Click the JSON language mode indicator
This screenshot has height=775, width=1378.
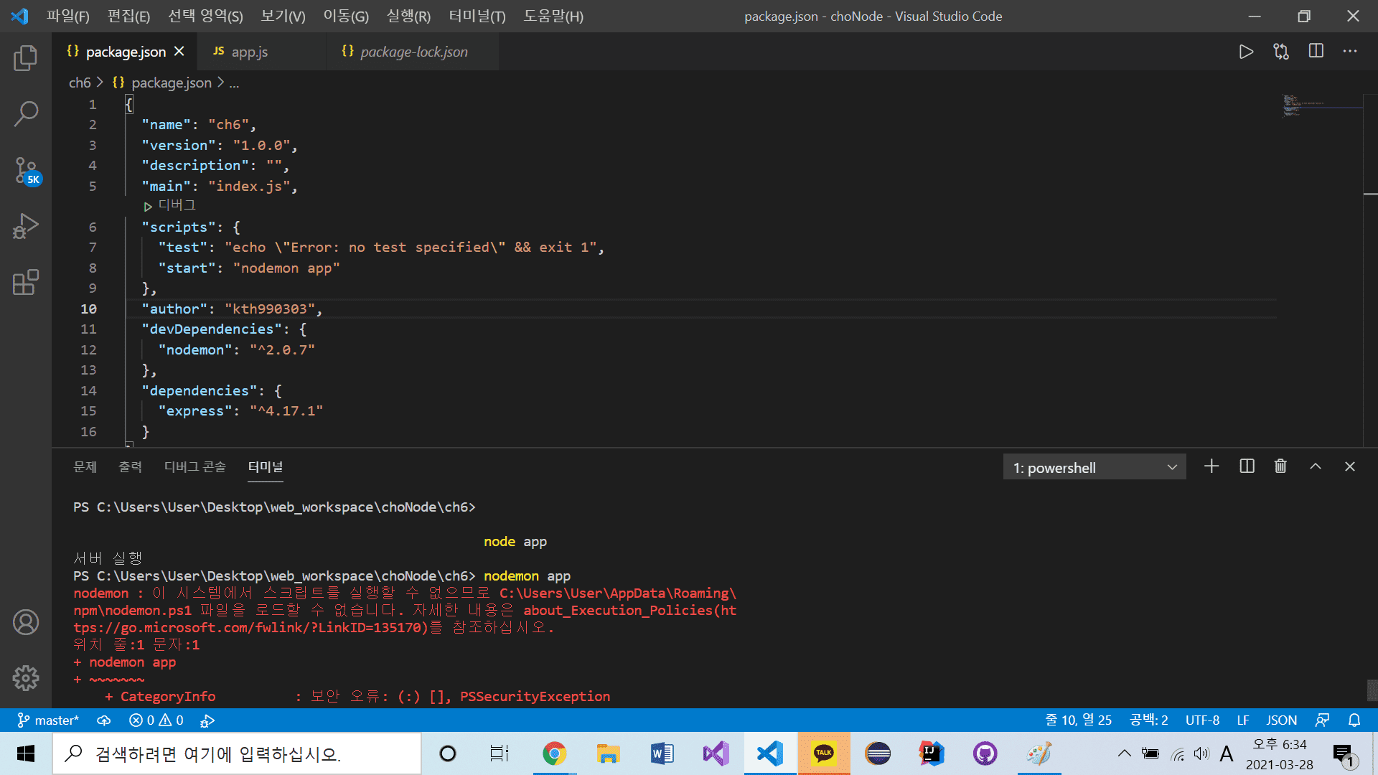click(1281, 720)
